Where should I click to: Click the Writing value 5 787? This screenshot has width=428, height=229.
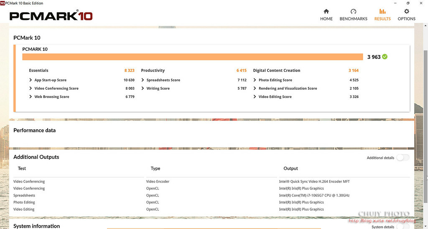coord(242,88)
